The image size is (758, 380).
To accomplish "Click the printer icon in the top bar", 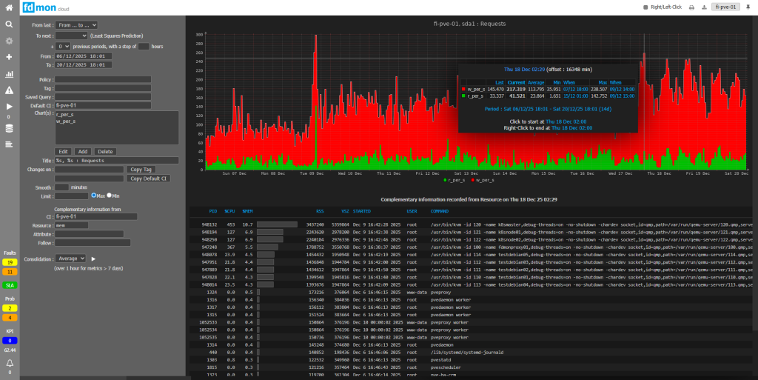I will [x=691, y=7].
